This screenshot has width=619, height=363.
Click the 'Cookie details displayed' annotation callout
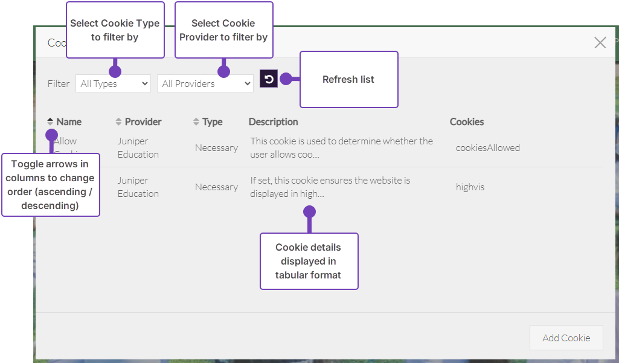click(x=309, y=261)
